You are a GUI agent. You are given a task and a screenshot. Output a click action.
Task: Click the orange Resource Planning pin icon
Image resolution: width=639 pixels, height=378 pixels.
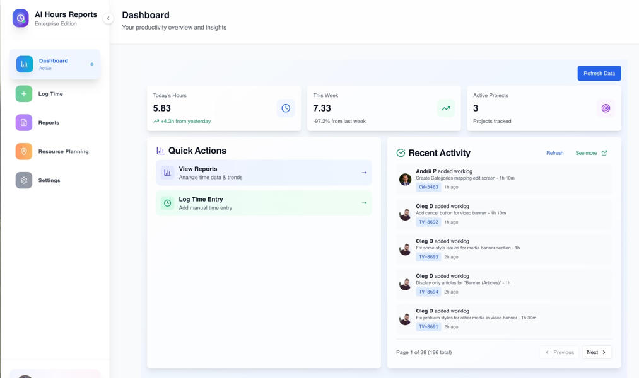(x=23, y=152)
